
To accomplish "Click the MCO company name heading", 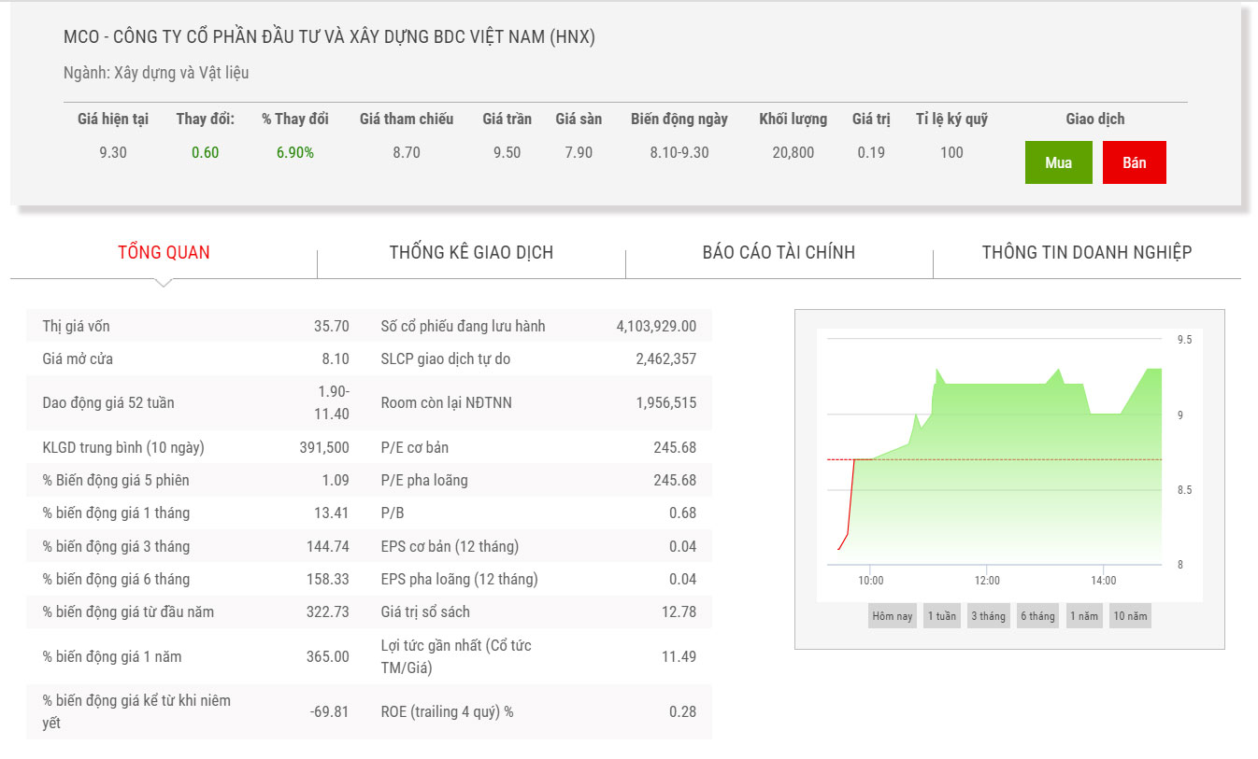I will (x=329, y=37).
